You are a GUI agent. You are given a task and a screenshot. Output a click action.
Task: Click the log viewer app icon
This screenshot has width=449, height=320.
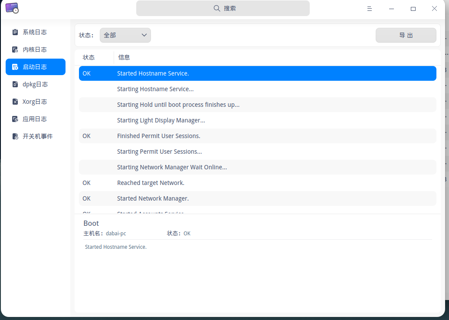pos(12,8)
